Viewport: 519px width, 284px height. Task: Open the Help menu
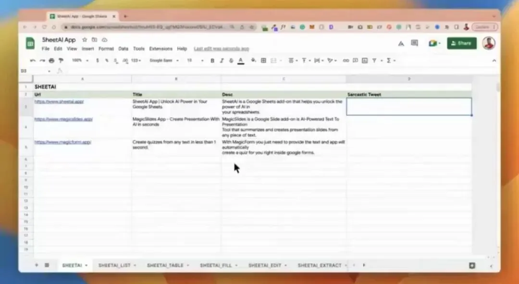point(182,49)
